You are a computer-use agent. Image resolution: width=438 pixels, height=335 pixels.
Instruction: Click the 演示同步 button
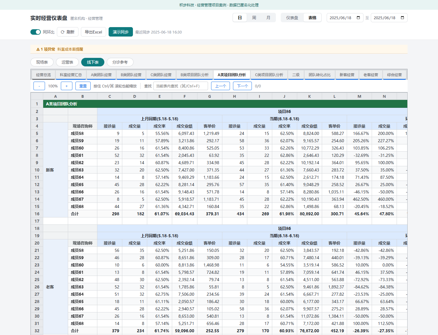point(121,32)
